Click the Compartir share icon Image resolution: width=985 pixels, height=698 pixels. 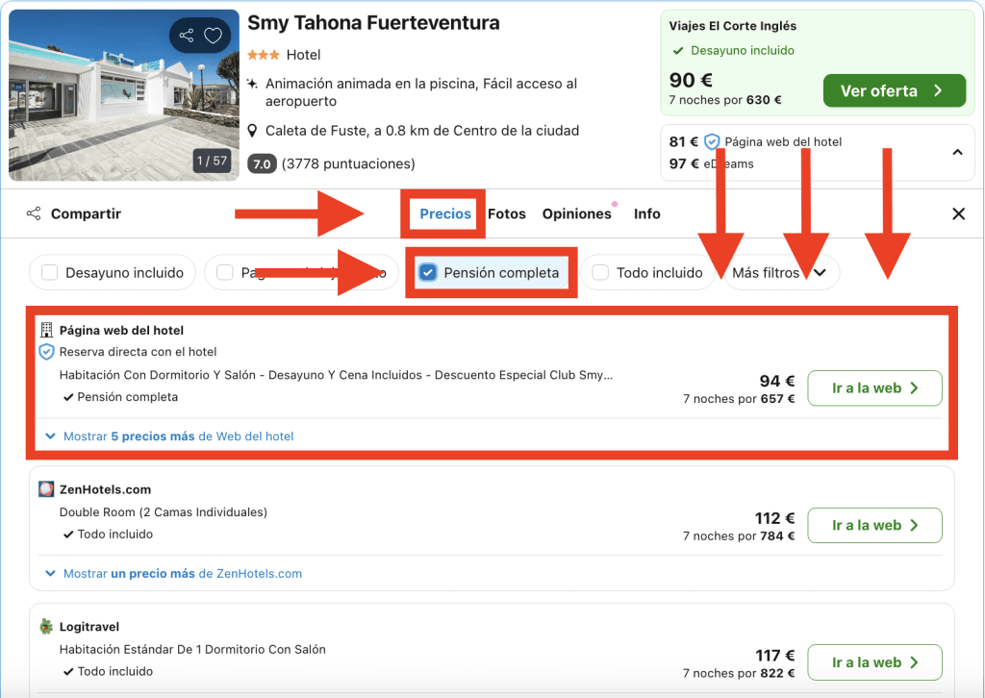34,213
